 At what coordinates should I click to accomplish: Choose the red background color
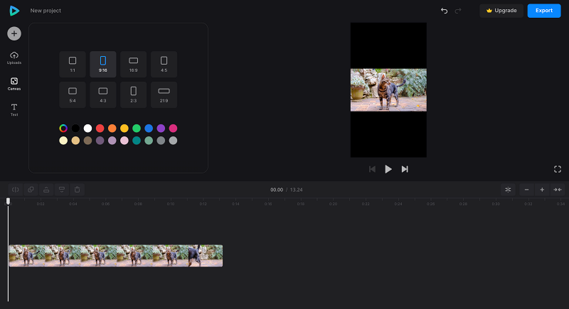(100, 129)
